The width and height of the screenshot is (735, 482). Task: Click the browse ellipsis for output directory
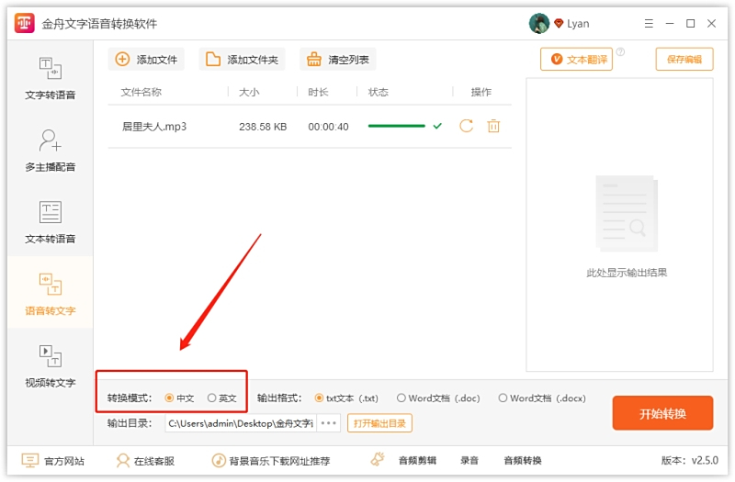coord(329,423)
